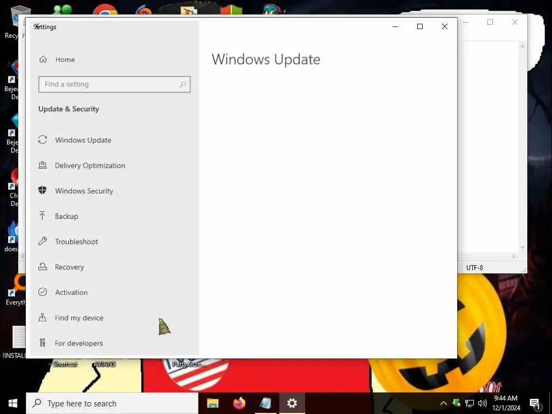This screenshot has height=414, width=552.
Task: Click the For developers tools icon
Action: point(43,342)
